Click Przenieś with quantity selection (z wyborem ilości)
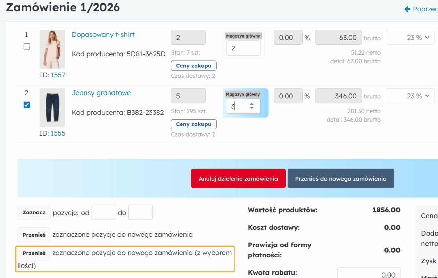438x278 pixels. 34,253
